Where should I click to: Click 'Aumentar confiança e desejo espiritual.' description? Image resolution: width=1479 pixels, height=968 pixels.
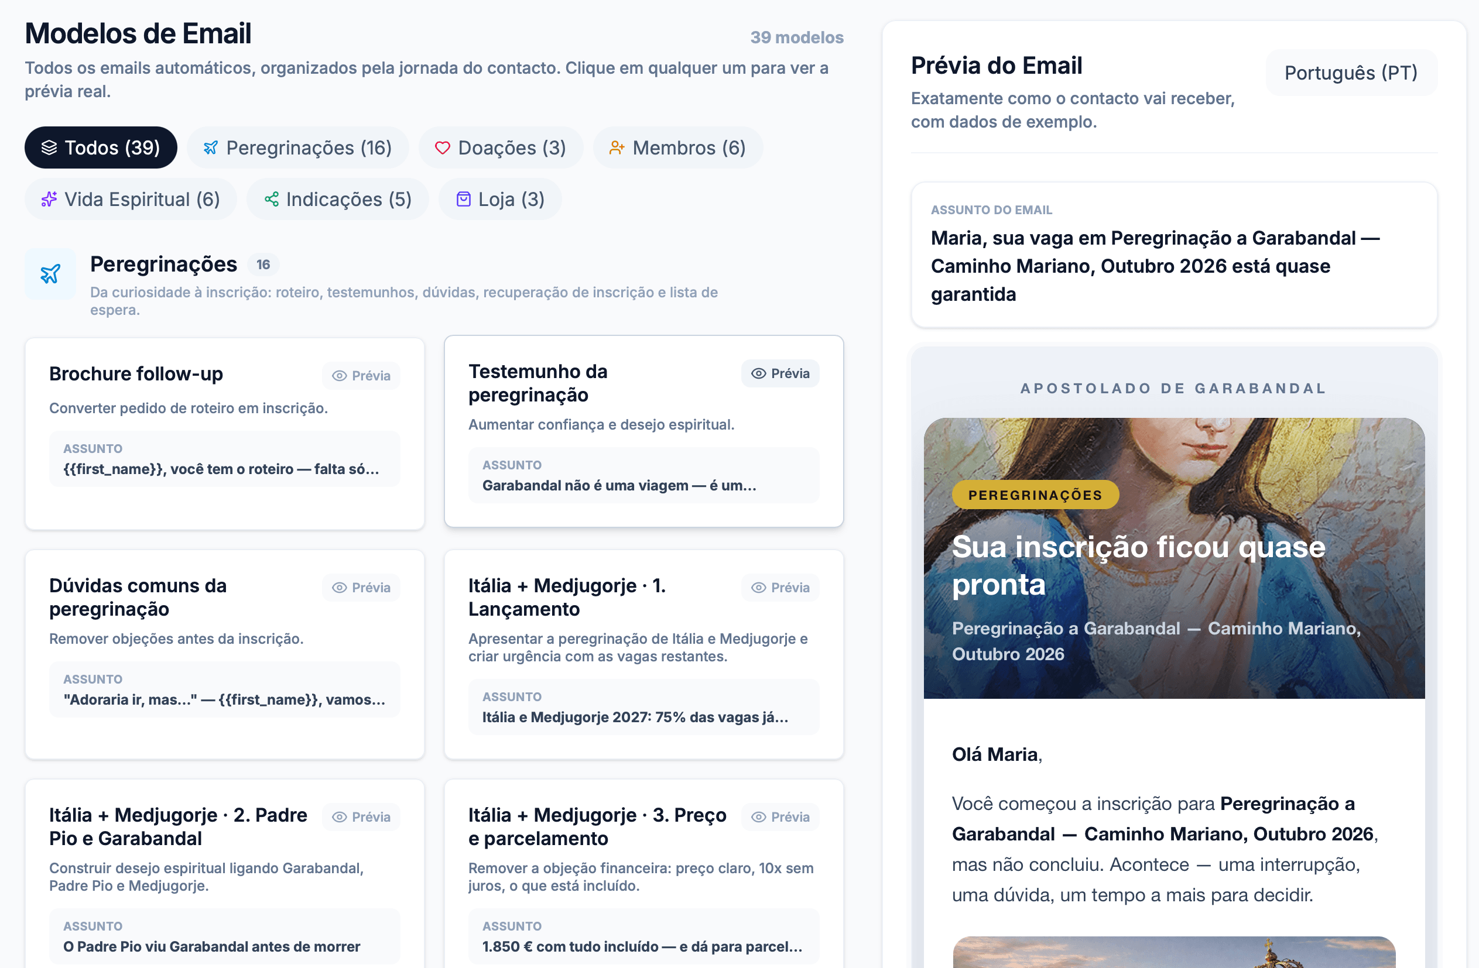(x=601, y=424)
